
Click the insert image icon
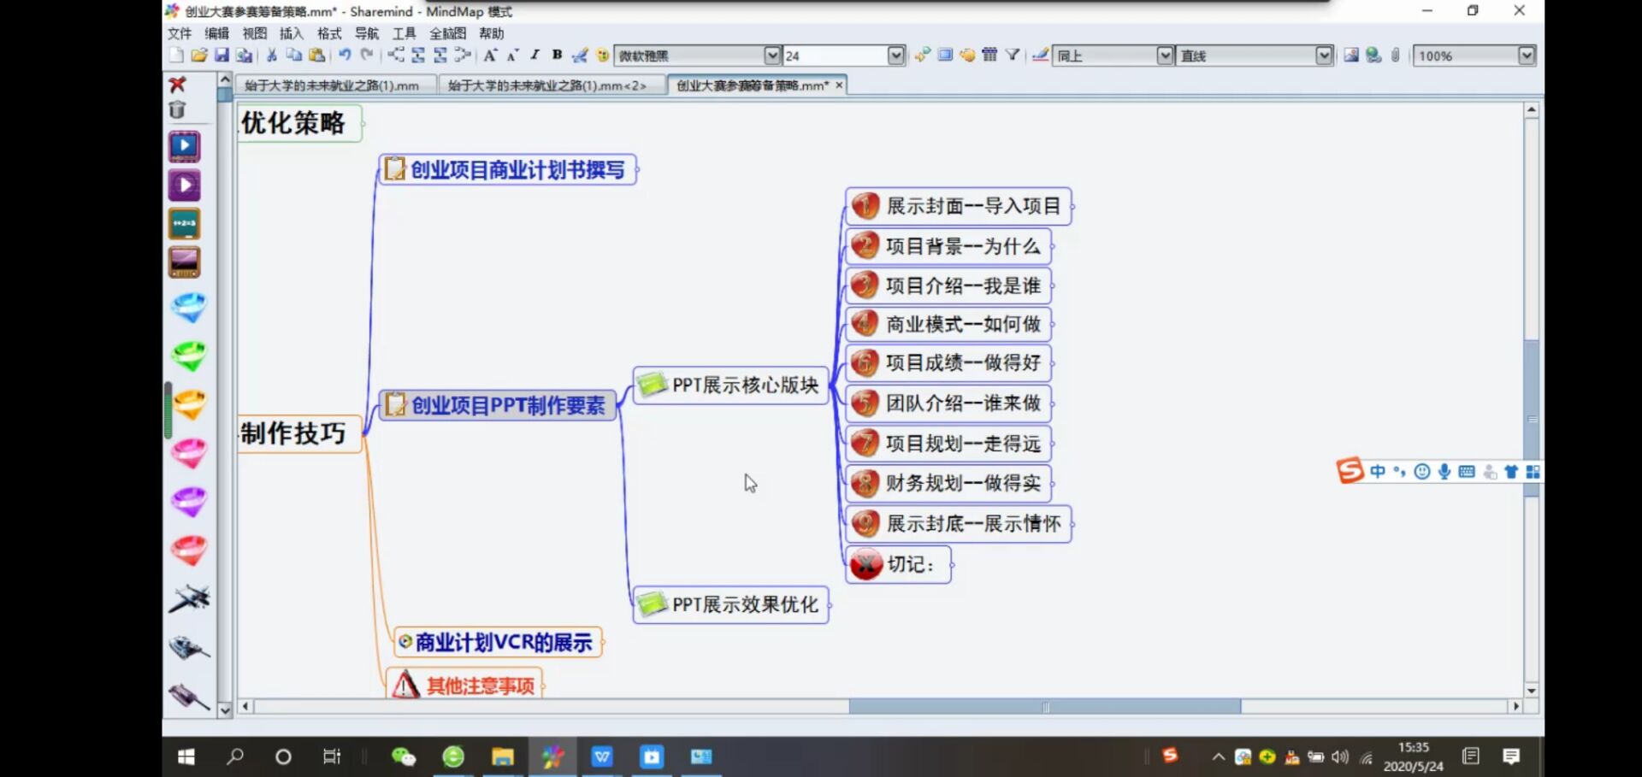coord(1351,56)
